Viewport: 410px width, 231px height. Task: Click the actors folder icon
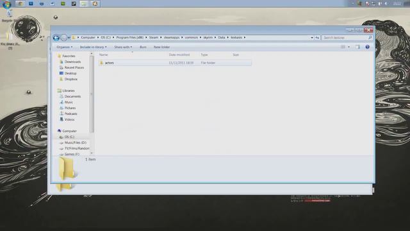101,63
